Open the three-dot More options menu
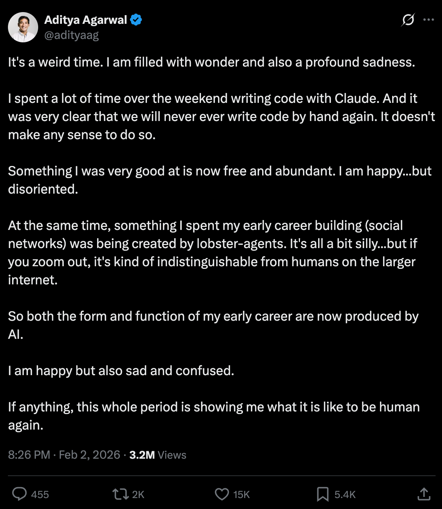 coord(429,20)
